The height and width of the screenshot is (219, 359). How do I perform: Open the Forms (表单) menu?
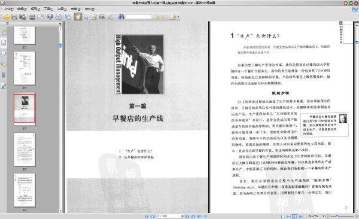pyautogui.click(x=76, y=9)
